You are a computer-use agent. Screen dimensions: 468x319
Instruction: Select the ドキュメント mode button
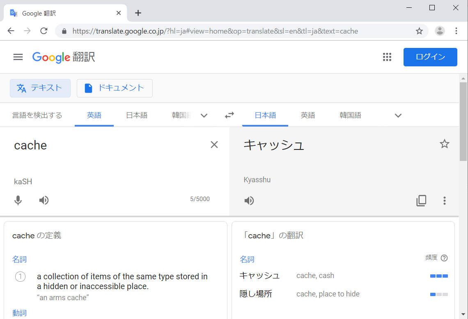pos(115,88)
